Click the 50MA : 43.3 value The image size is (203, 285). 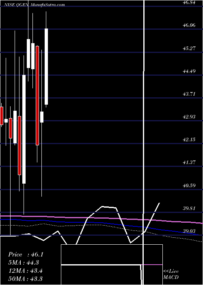pyautogui.click(x=26, y=278)
